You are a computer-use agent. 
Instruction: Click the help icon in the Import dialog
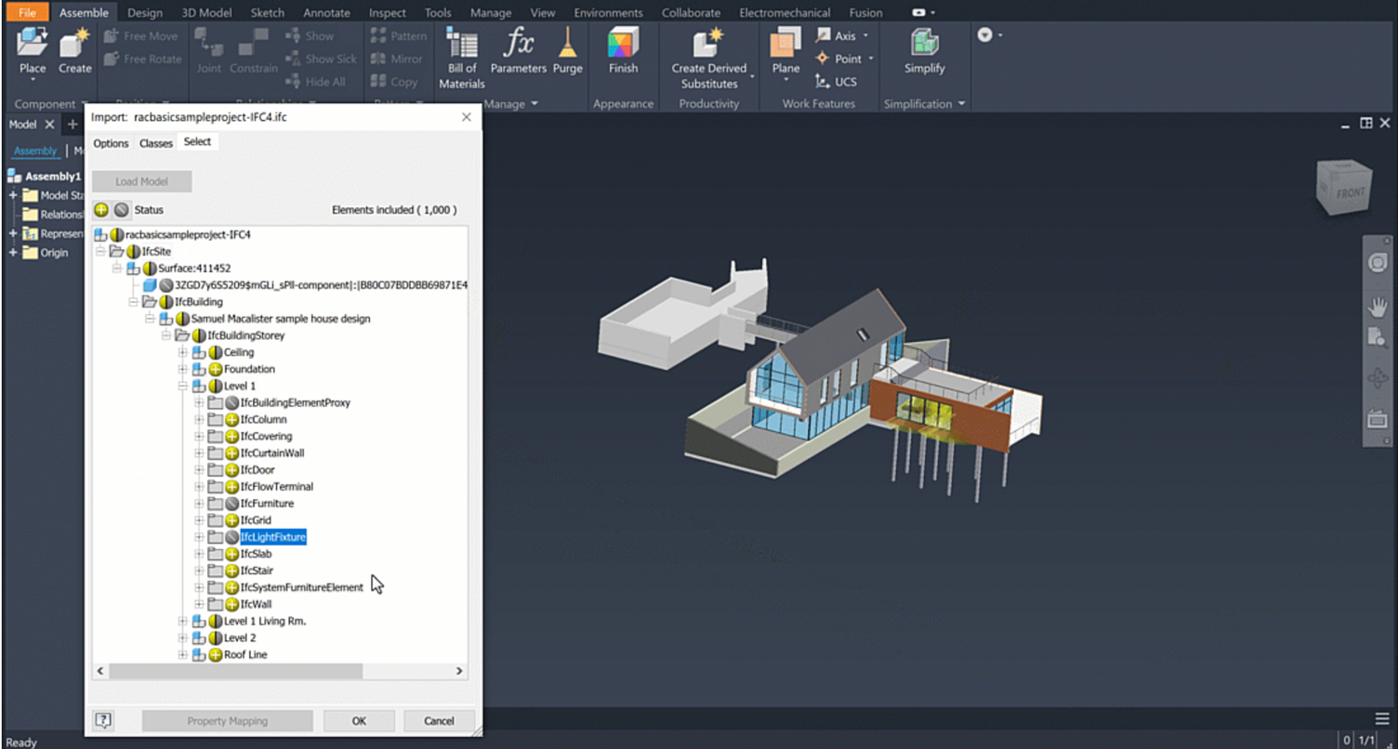[x=103, y=720]
